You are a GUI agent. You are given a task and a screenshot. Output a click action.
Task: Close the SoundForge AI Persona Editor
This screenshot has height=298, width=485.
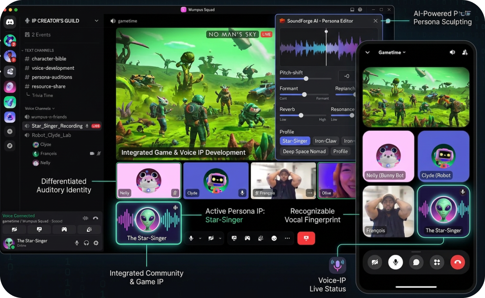point(375,21)
